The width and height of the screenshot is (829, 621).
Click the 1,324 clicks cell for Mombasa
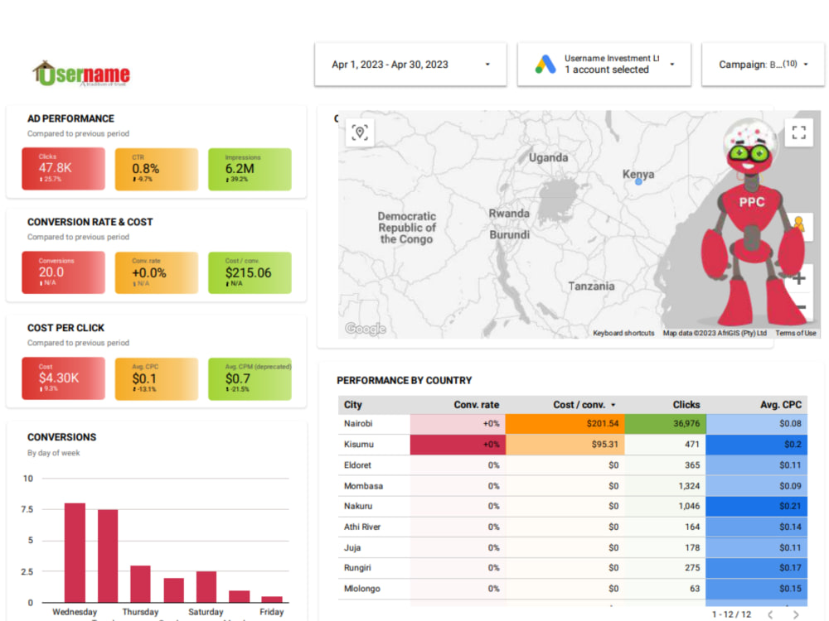665,486
